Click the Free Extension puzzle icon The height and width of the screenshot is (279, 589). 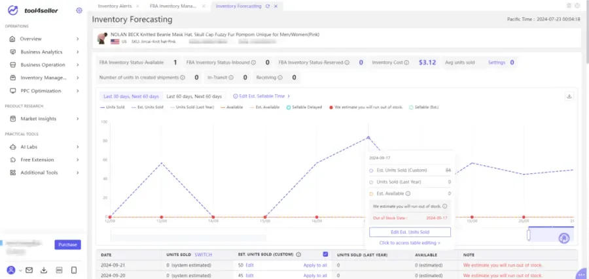click(x=13, y=159)
